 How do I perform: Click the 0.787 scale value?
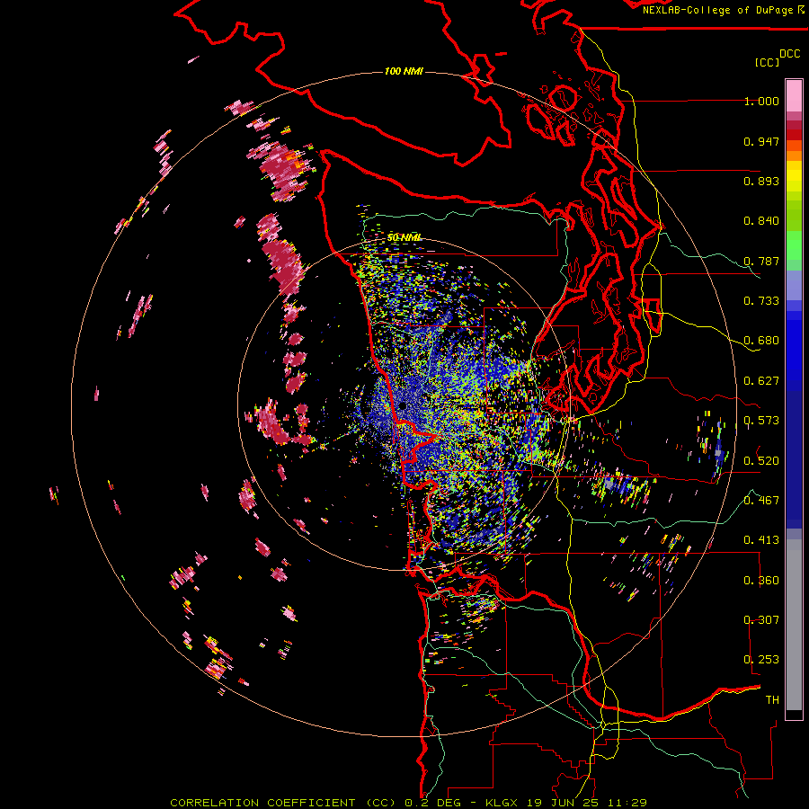(761, 261)
